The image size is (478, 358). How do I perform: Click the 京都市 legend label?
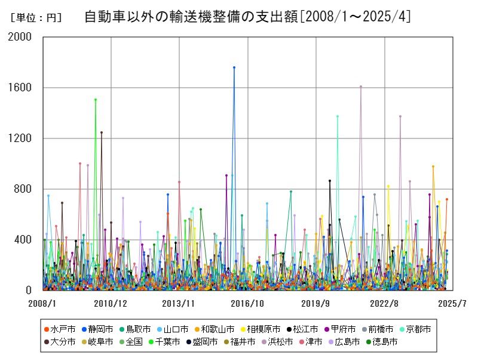click(419, 329)
